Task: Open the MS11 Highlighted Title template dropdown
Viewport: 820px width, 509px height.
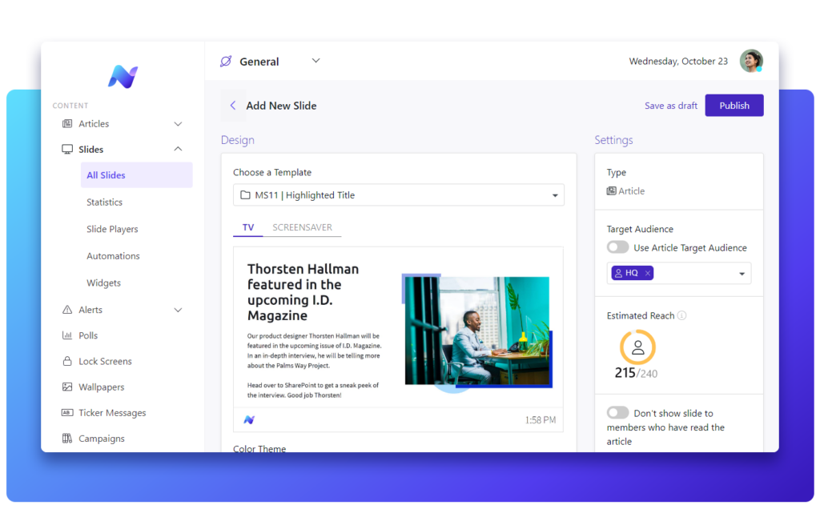Action: point(553,194)
